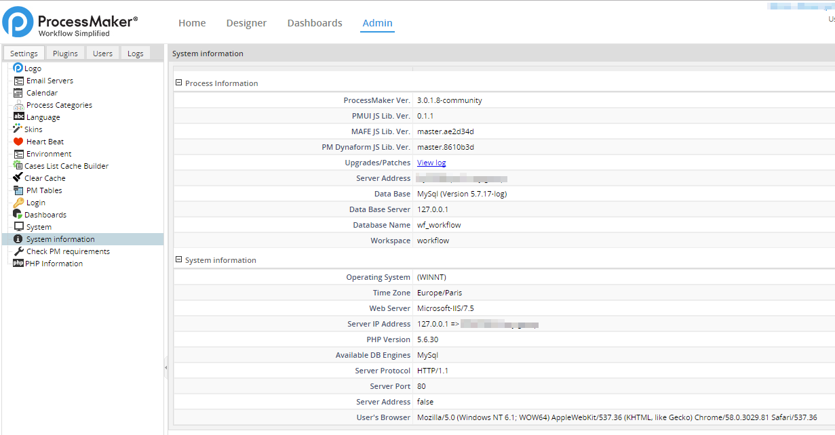The height and width of the screenshot is (435, 835).
Task: Switch to the Users tab
Action: pos(102,54)
